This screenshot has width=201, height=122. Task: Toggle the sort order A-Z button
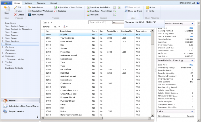65,26
